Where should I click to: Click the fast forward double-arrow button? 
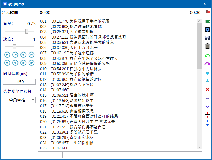click(x=31, y=63)
